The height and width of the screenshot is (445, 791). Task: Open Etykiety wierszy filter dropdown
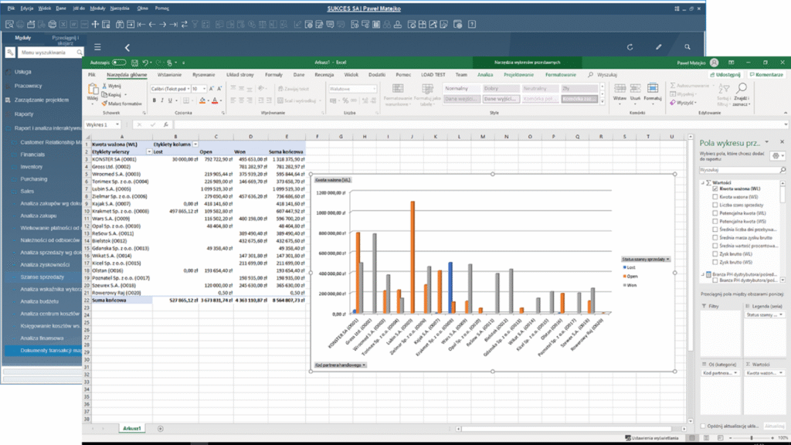tap(149, 152)
